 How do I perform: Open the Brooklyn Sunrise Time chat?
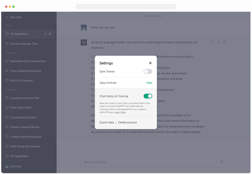pyautogui.click(x=24, y=44)
